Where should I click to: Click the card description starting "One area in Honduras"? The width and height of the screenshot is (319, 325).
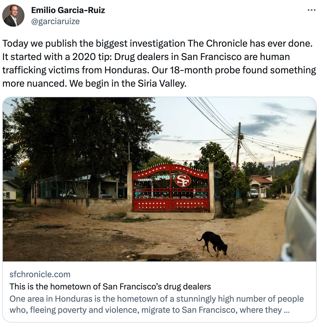click(x=156, y=304)
